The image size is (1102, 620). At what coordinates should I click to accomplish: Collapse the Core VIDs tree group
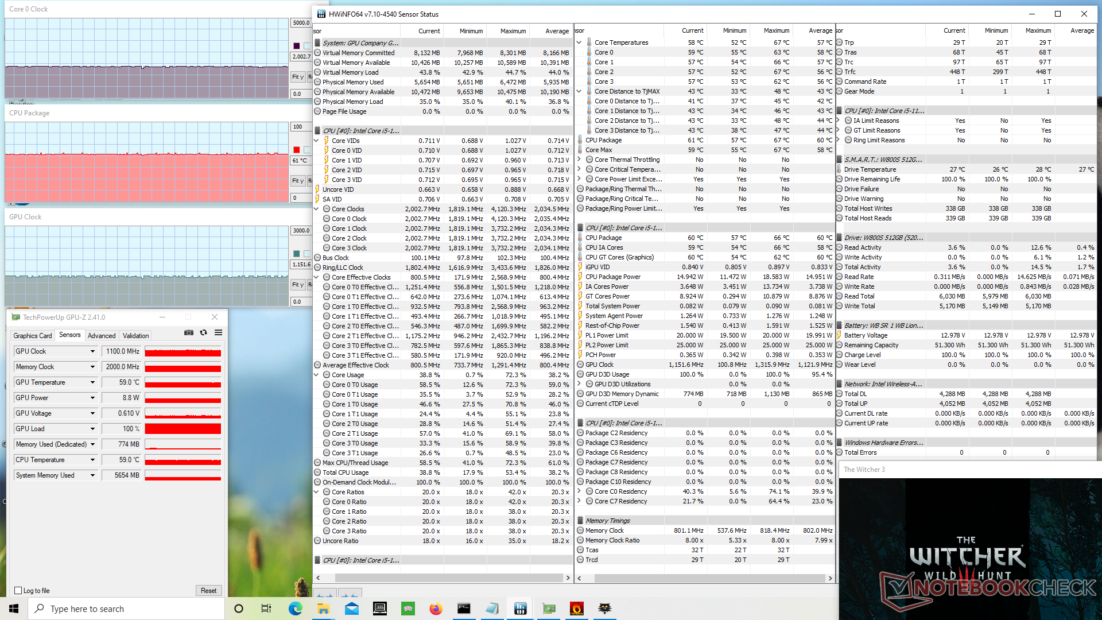(316, 141)
